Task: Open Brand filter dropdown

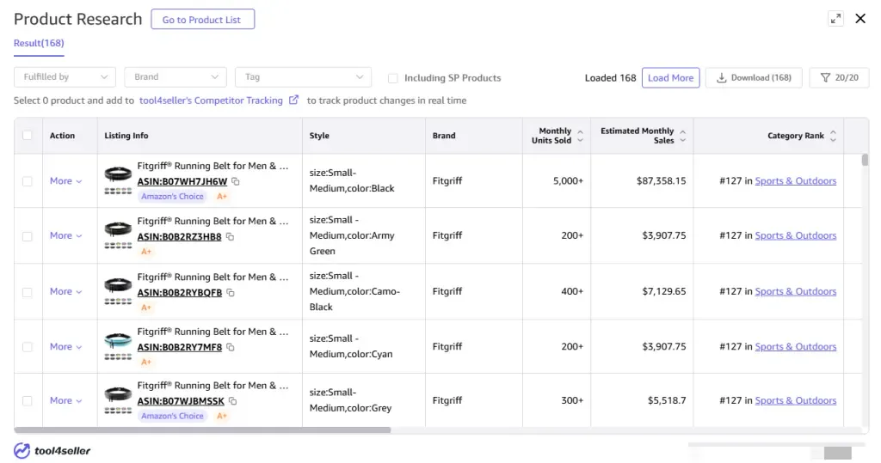Action: pyautogui.click(x=176, y=77)
